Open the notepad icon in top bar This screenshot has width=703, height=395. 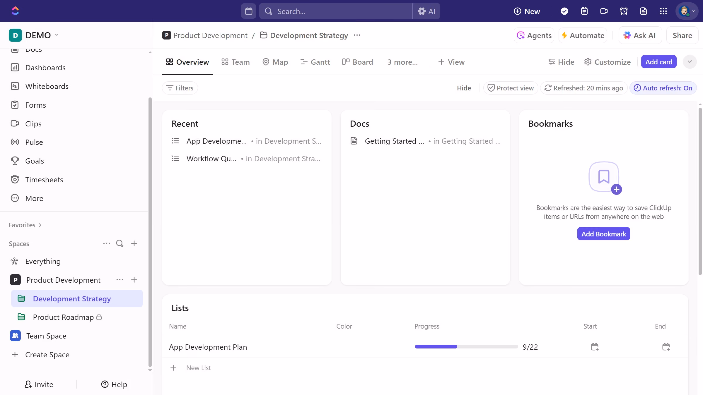point(584,11)
